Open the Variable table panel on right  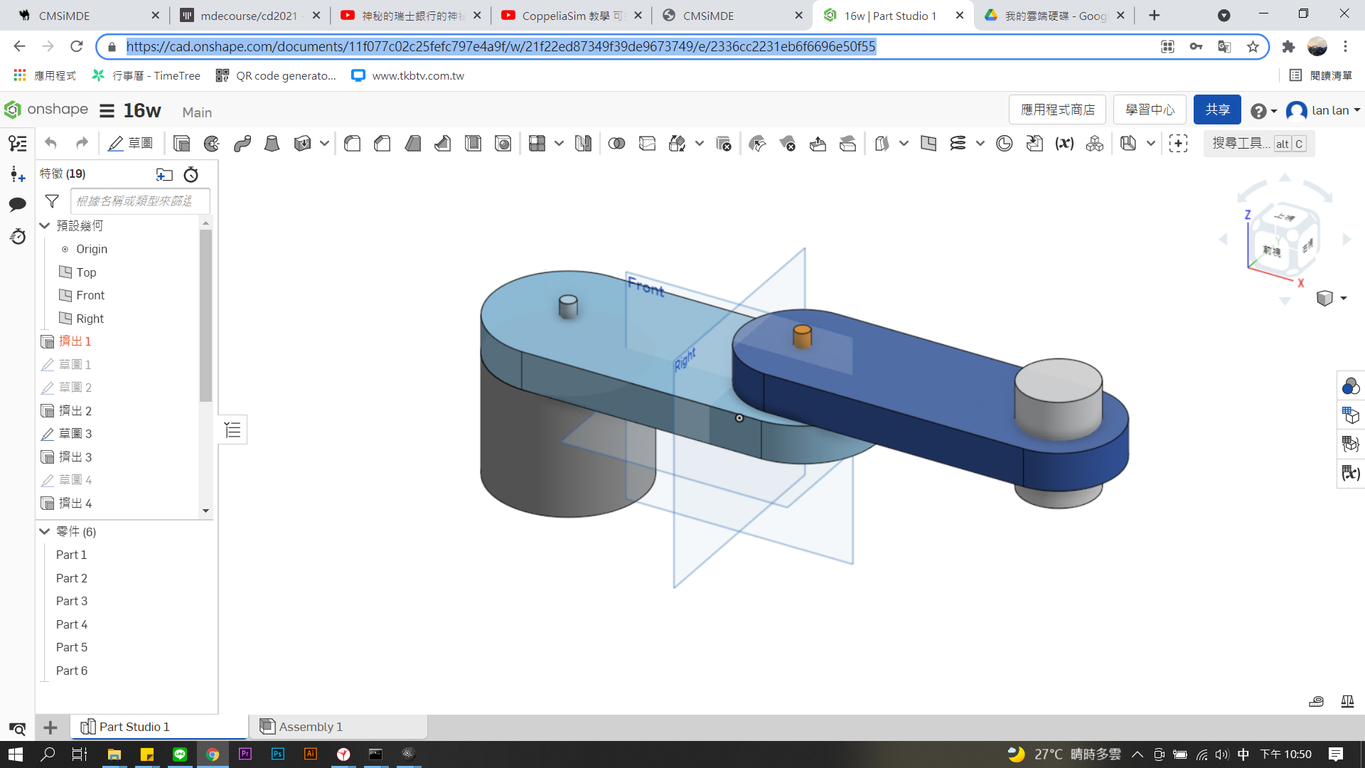tap(1350, 473)
